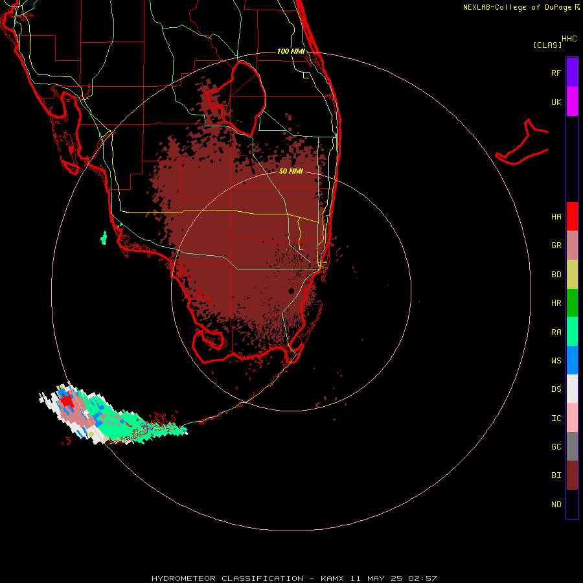Click the ND legend label
This screenshot has width=583, height=583.
[x=556, y=505]
